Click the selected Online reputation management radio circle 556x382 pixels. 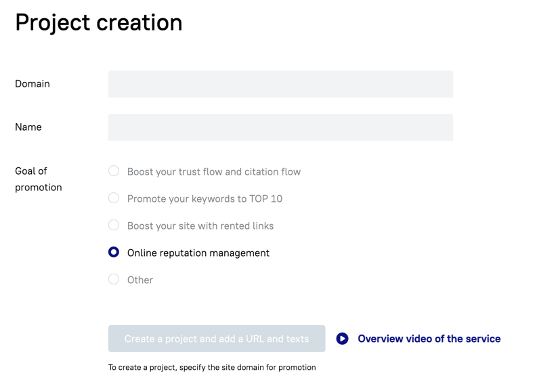click(114, 252)
